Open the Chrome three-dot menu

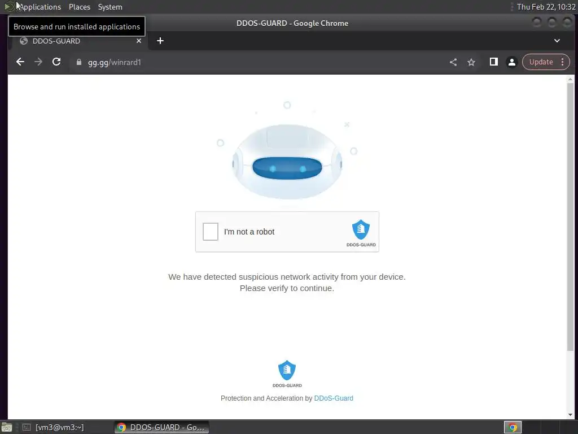click(563, 62)
